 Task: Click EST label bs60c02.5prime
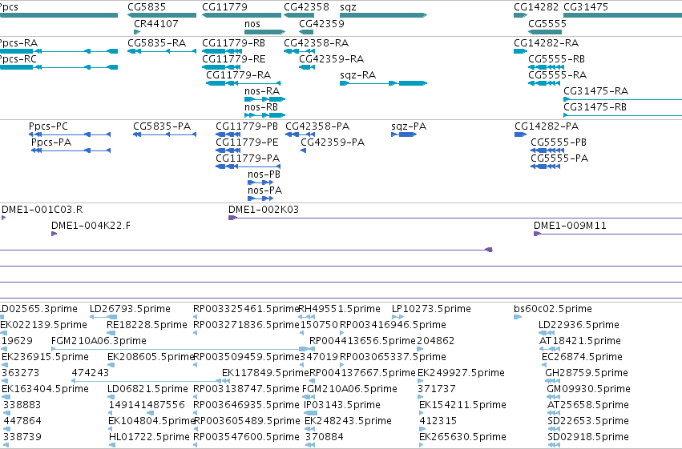pos(553,309)
